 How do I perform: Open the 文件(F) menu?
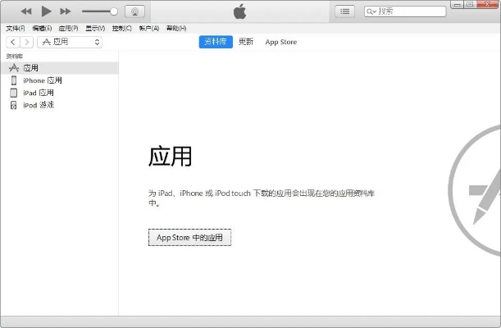(16, 29)
